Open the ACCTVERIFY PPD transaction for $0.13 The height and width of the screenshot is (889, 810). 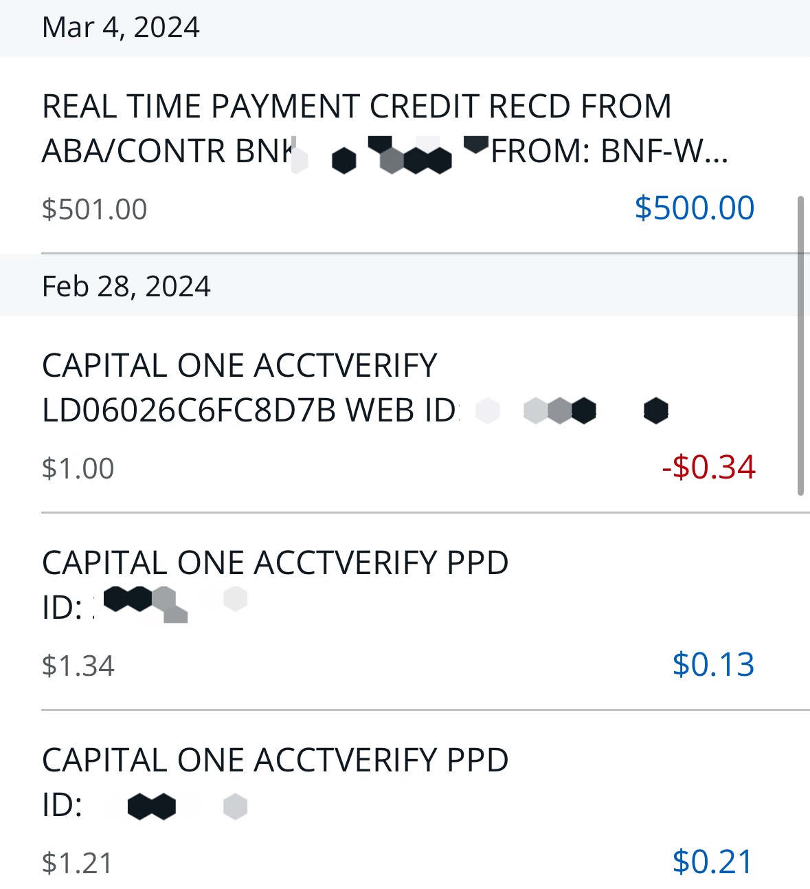tap(275, 563)
